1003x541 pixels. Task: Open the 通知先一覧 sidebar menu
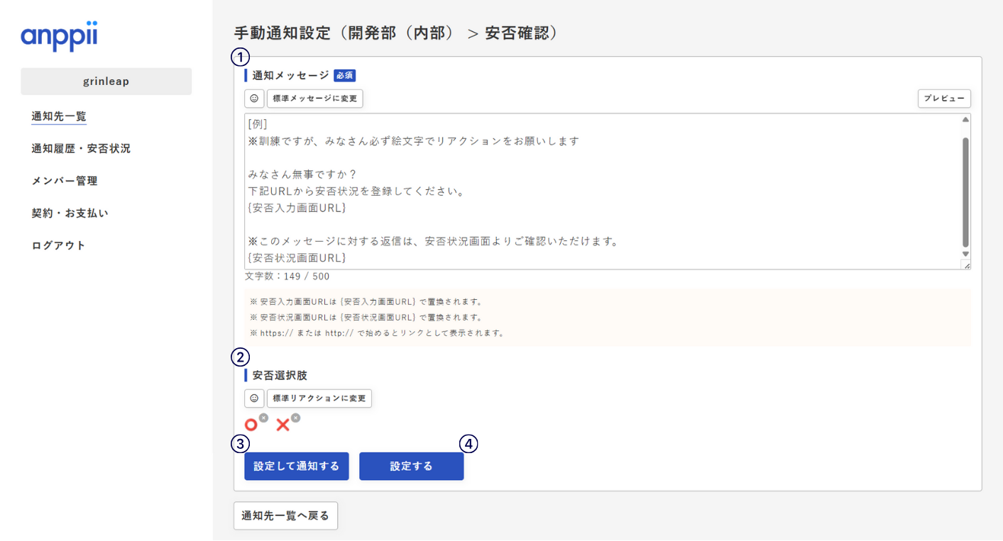point(59,116)
